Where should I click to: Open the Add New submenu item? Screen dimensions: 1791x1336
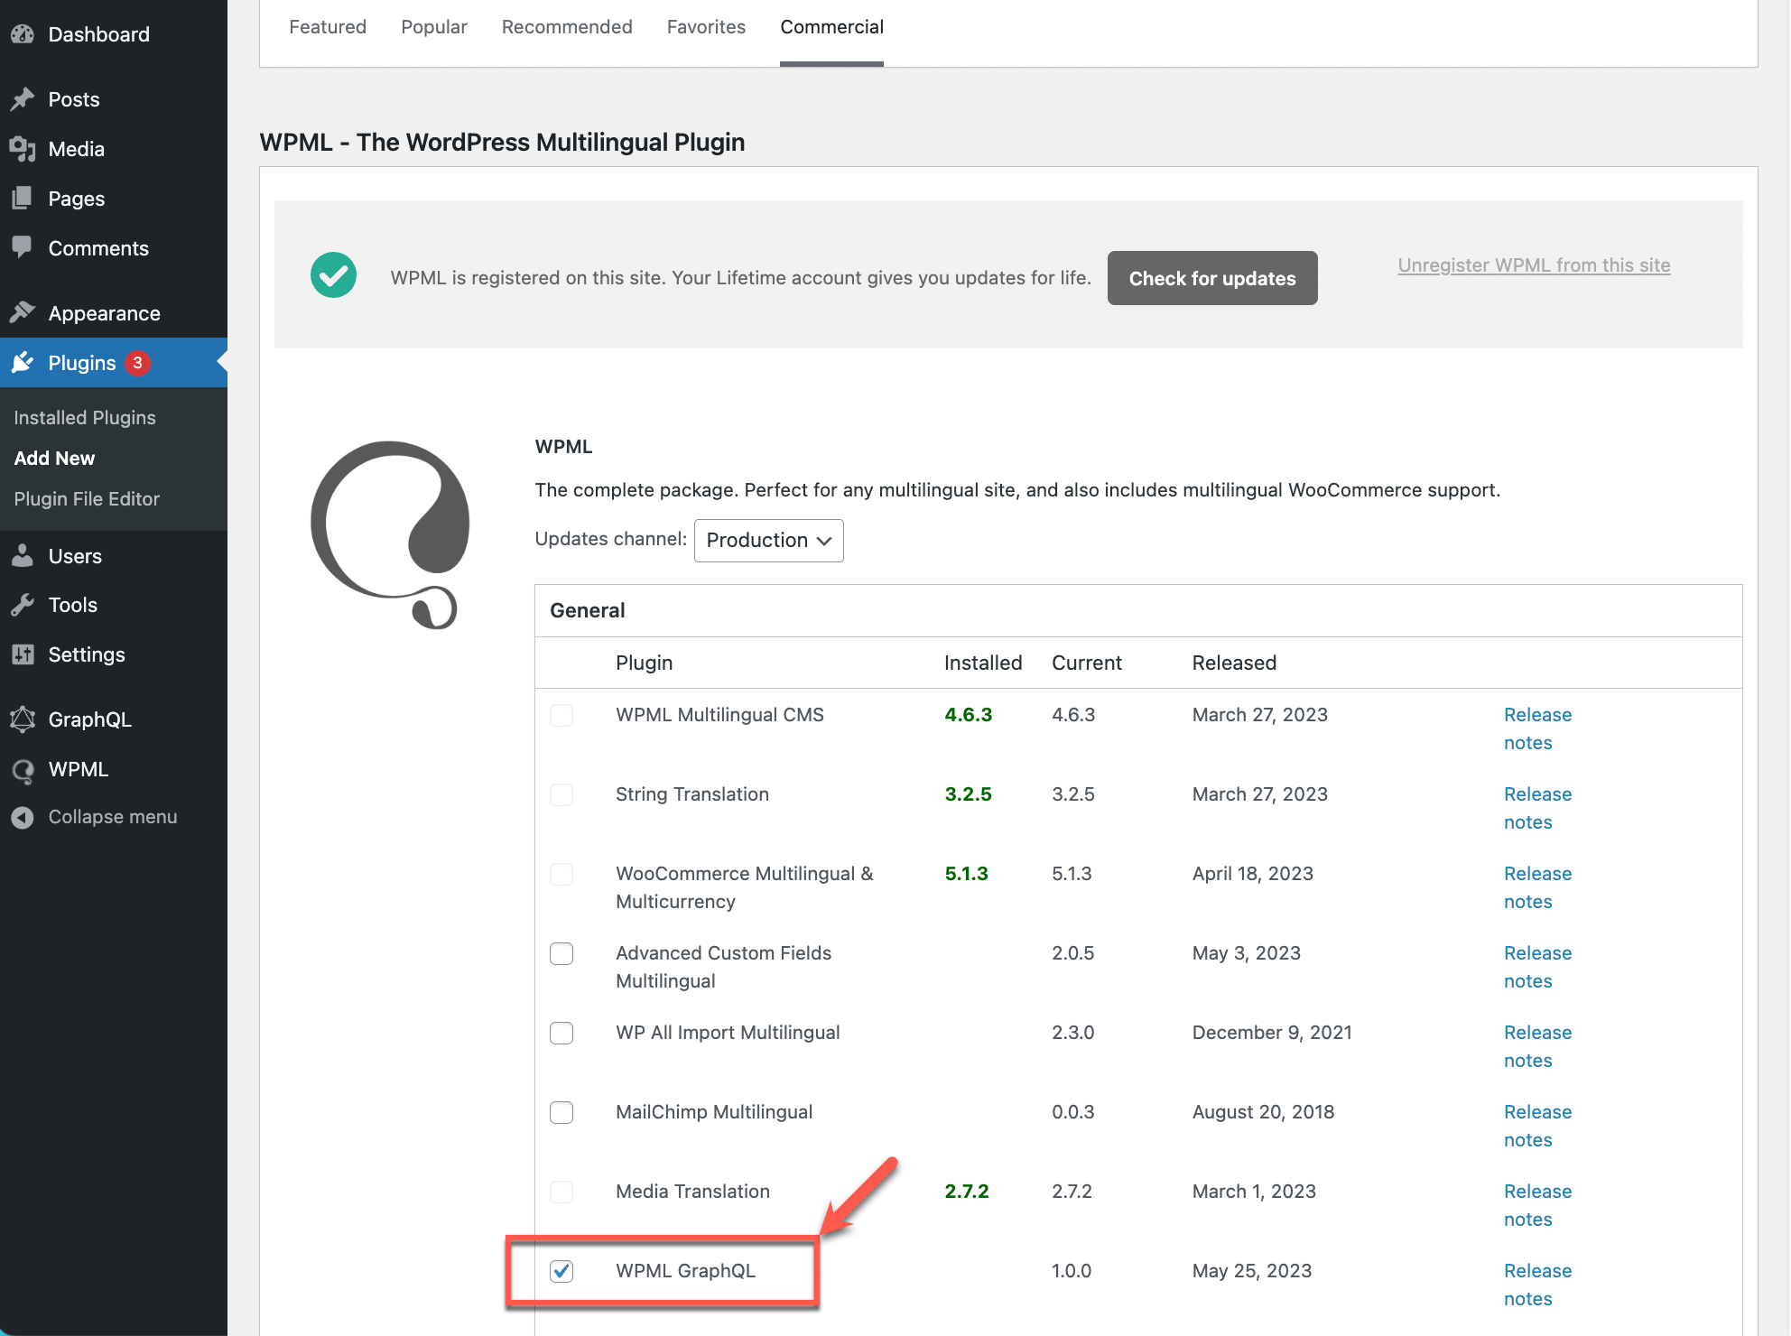[x=54, y=458]
